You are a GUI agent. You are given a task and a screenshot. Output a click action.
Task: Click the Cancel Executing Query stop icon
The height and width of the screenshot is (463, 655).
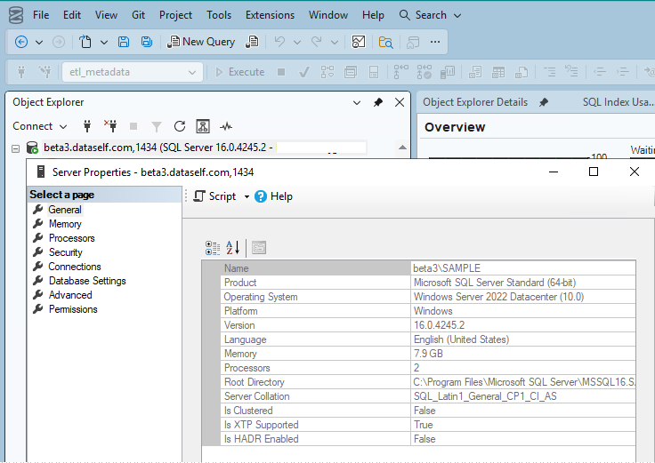point(281,72)
